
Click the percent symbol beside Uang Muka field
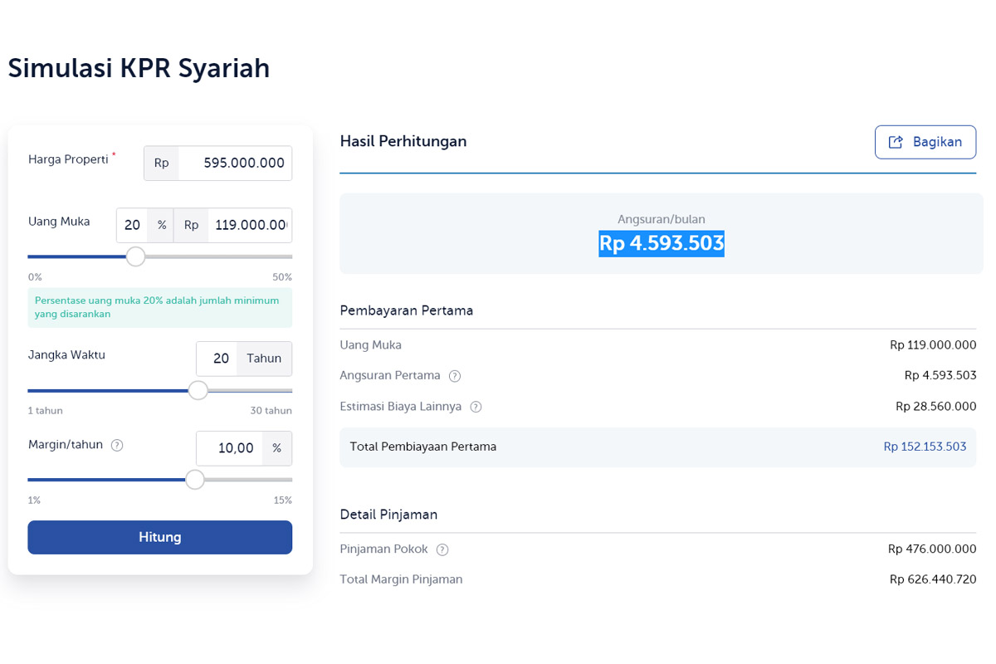point(161,225)
